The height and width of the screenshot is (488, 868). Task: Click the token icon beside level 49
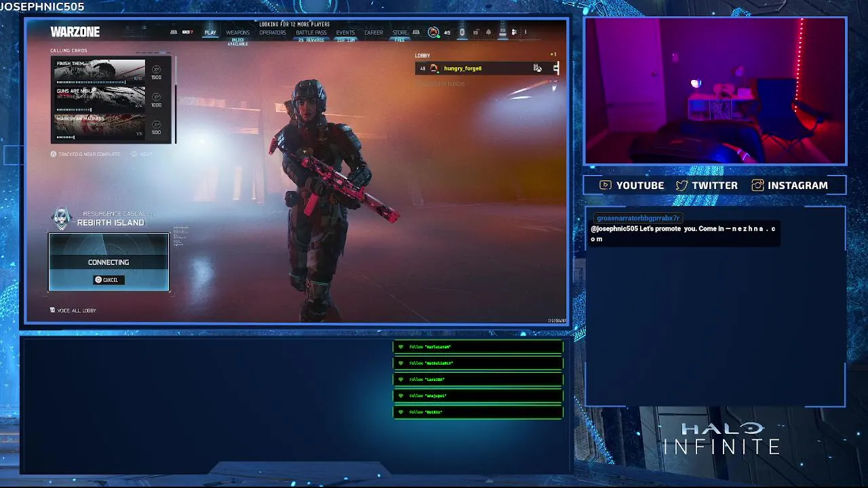click(x=462, y=33)
